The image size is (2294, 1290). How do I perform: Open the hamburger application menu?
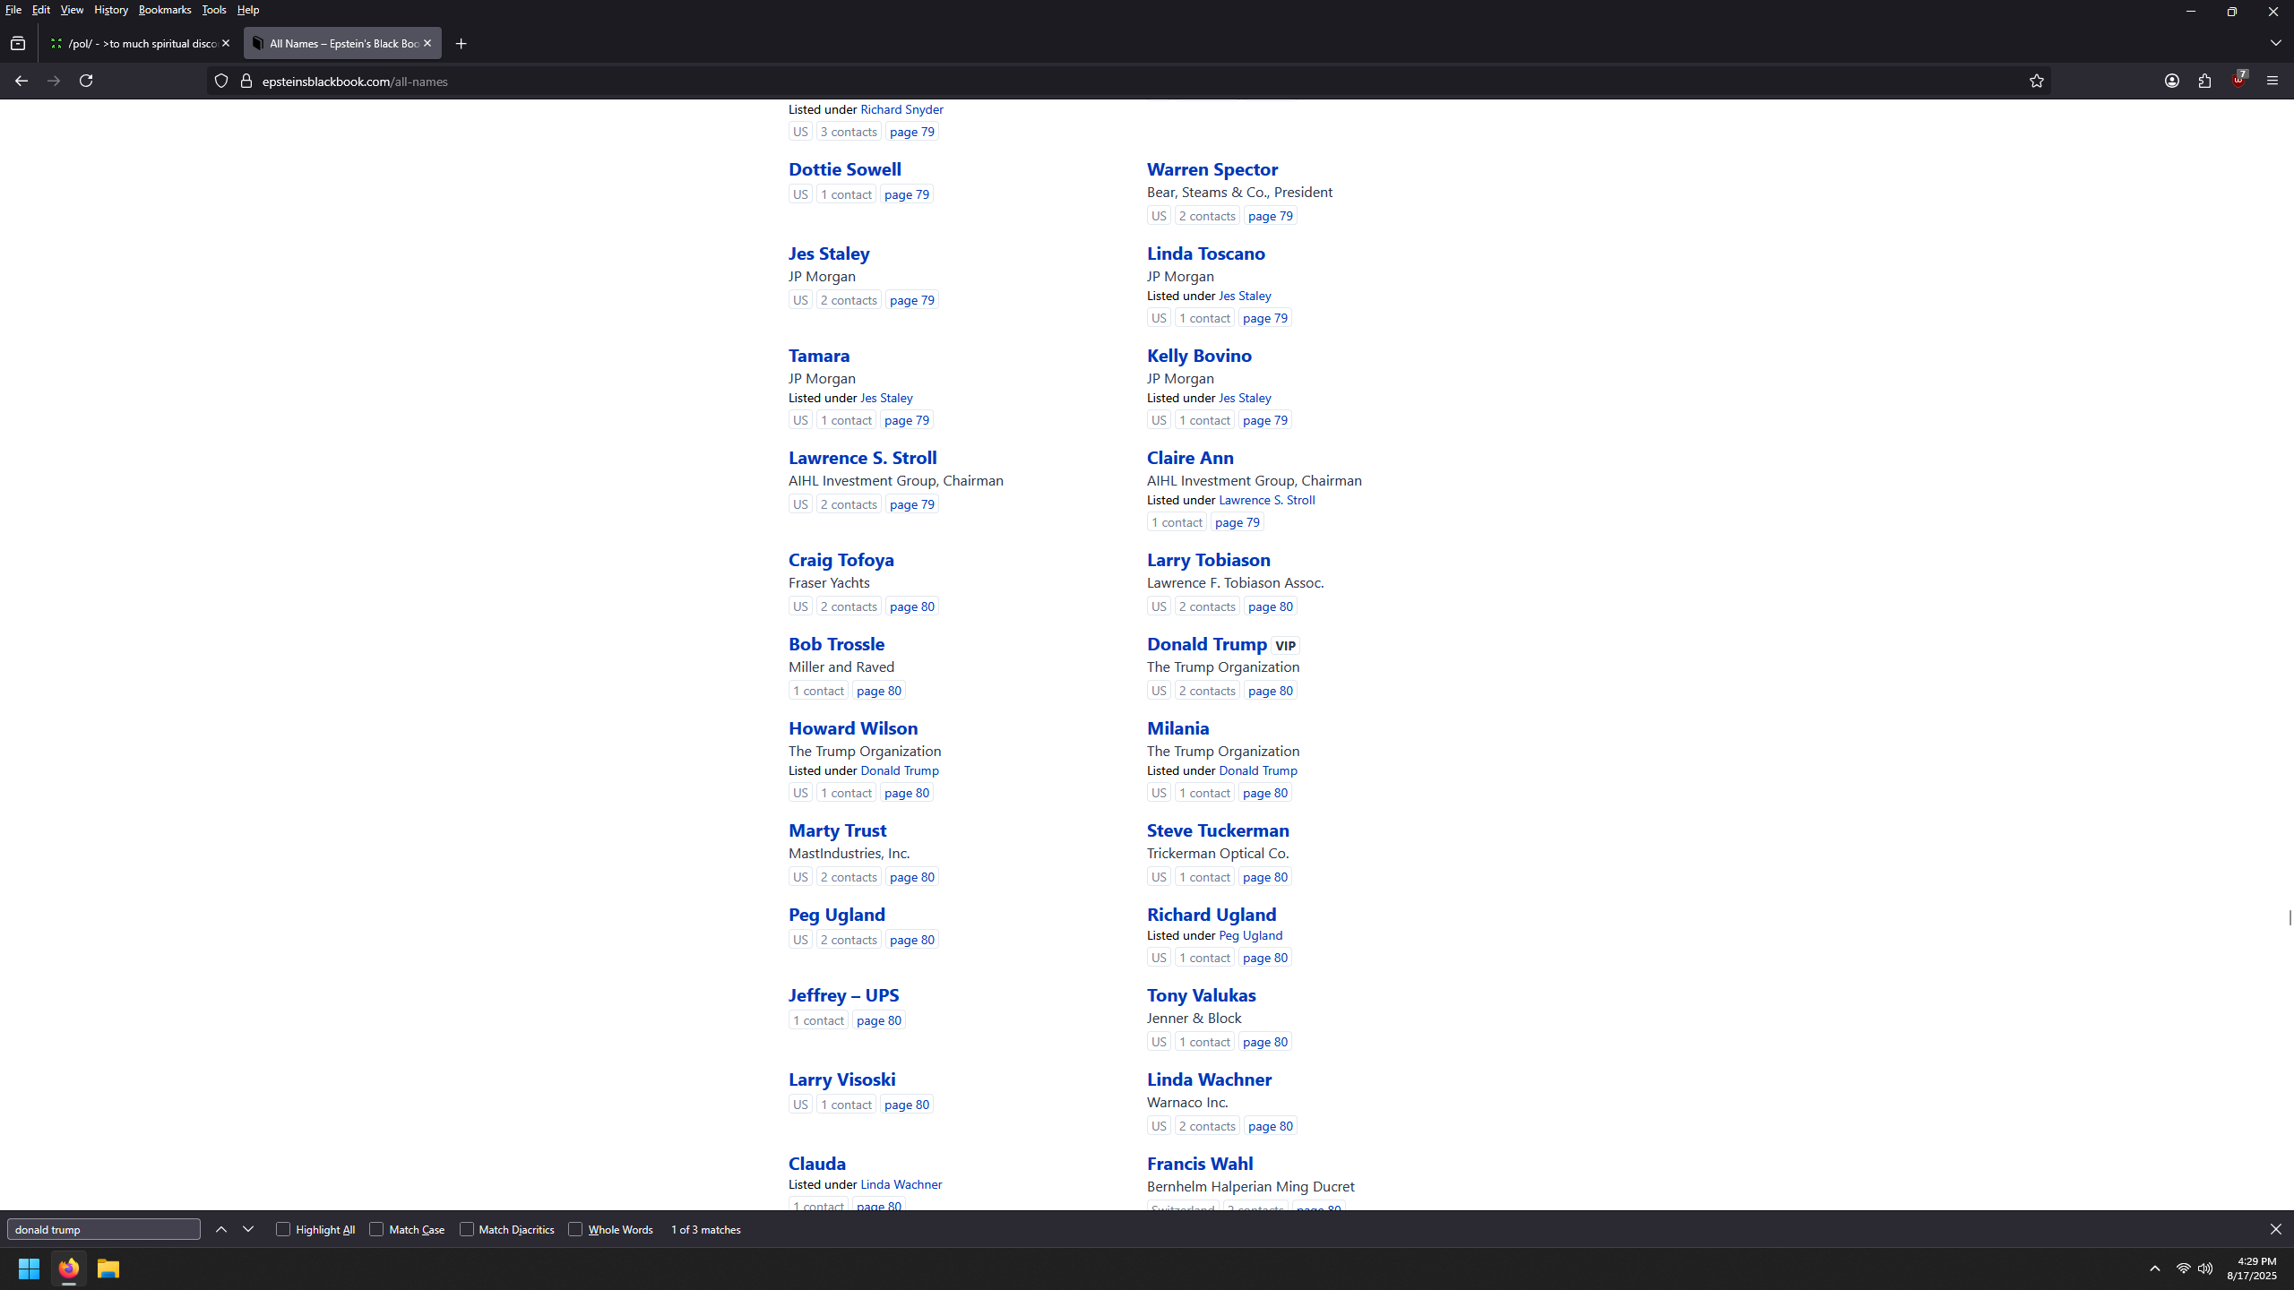tap(2272, 81)
